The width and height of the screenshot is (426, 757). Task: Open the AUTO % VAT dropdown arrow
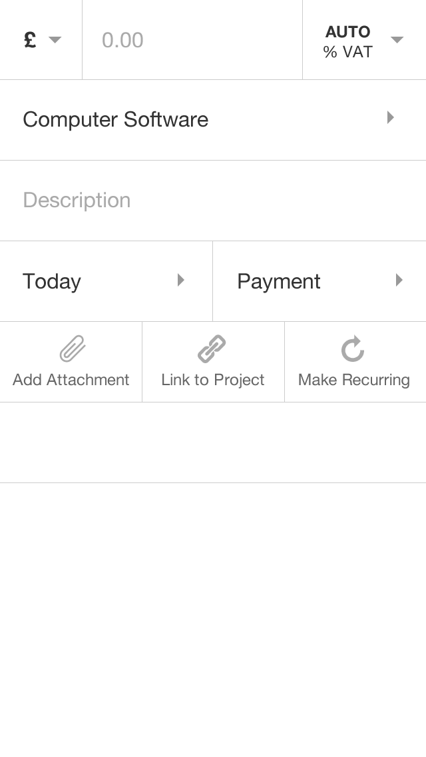point(397,40)
